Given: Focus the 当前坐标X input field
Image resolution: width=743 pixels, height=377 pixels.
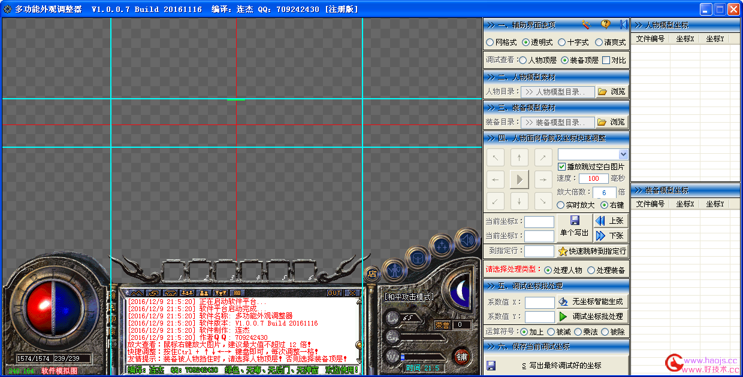Looking at the screenshot, I should tap(539, 222).
